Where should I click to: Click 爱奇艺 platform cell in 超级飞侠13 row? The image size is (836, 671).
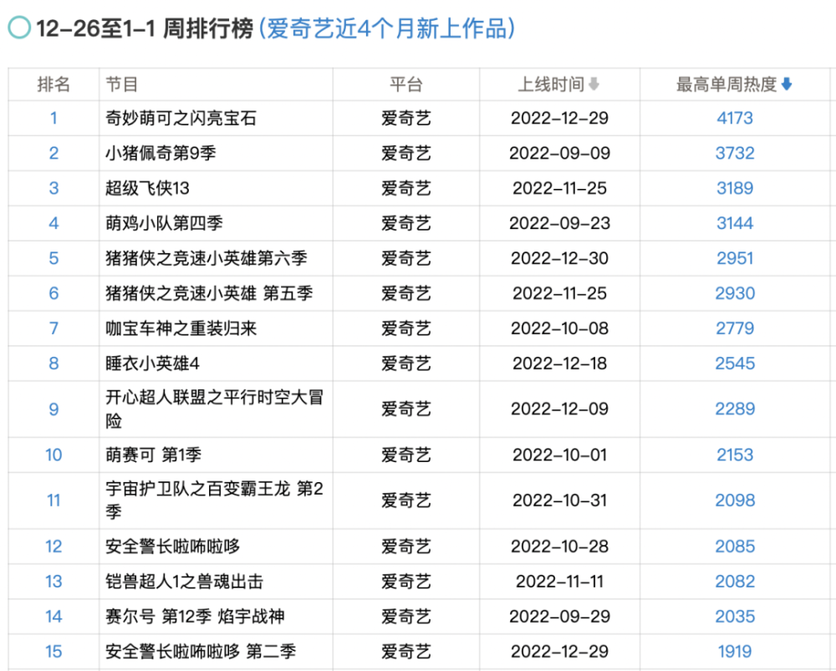pos(405,188)
